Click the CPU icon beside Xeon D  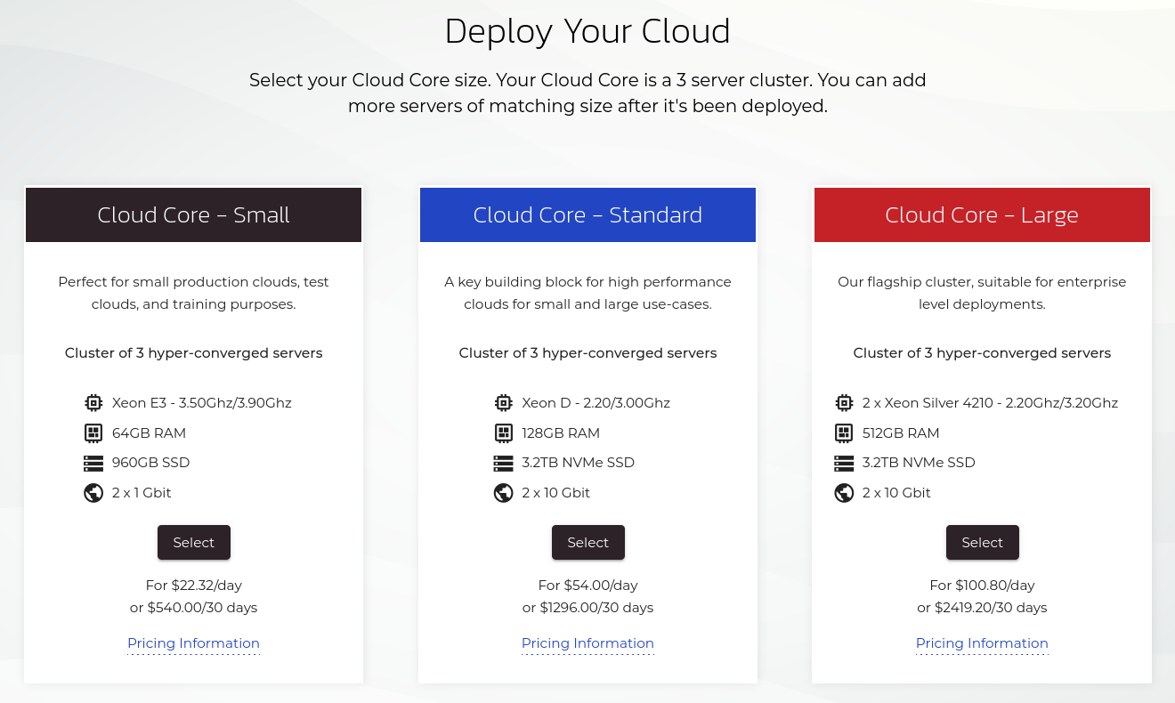tap(504, 403)
